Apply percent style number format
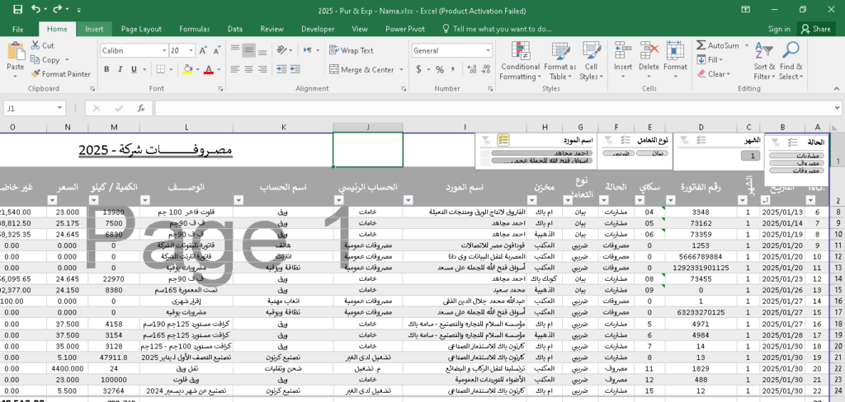The width and height of the screenshot is (845, 402). (440, 69)
